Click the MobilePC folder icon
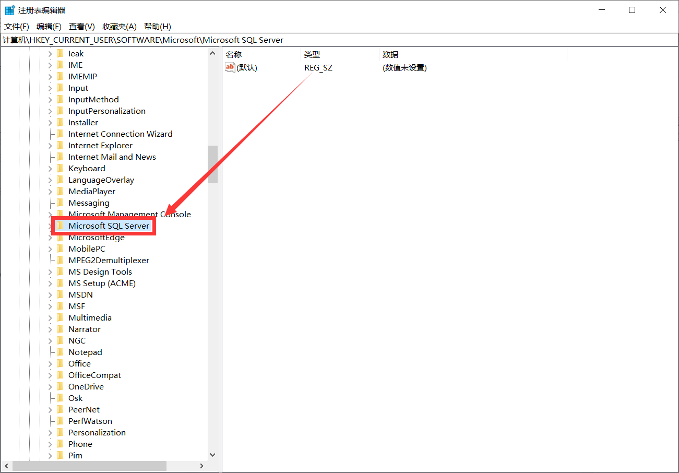The height and width of the screenshot is (473, 679). (61, 249)
